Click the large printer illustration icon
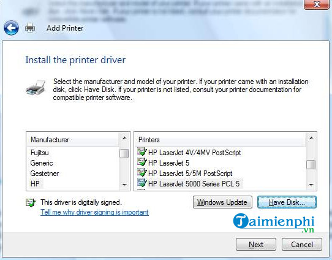 point(36,87)
